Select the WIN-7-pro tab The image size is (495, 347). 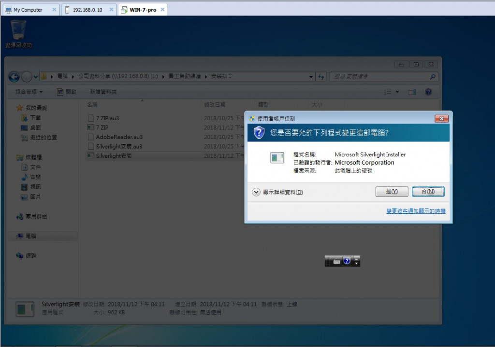(x=143, y=10)
